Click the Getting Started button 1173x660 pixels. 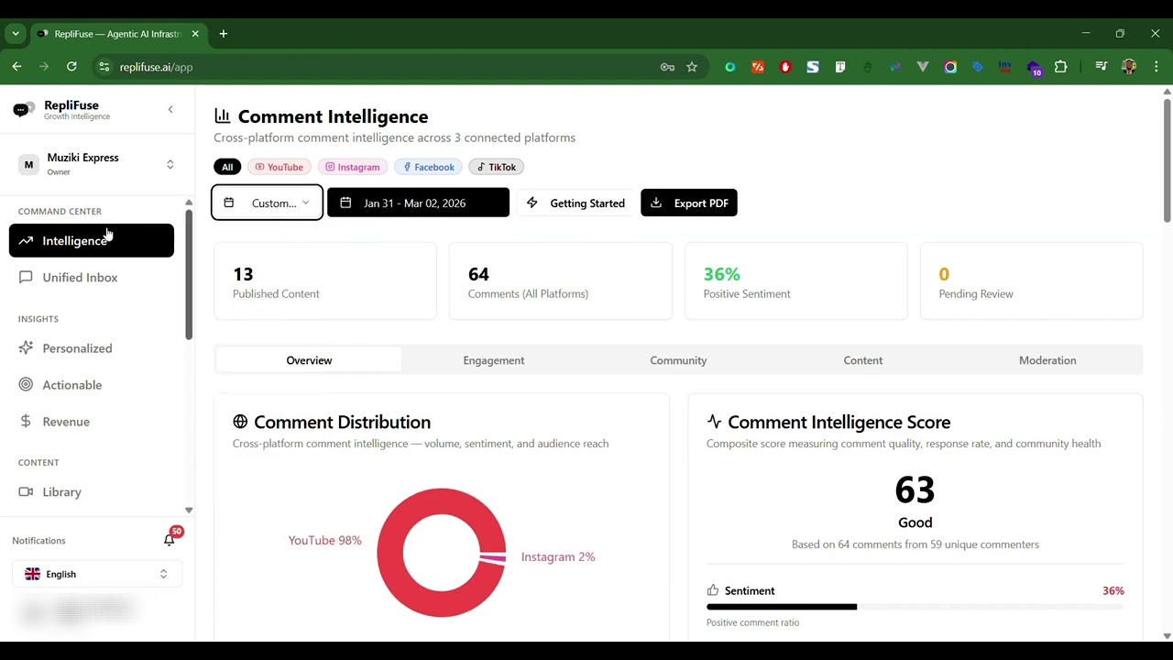[x=576, y=203]
